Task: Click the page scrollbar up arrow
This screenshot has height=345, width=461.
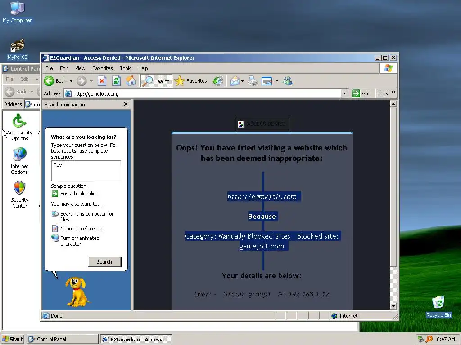Action: pos(393,104)
